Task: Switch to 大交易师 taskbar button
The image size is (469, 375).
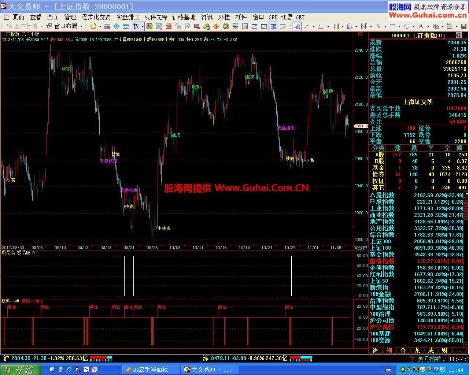Action: tap(210, 370)
